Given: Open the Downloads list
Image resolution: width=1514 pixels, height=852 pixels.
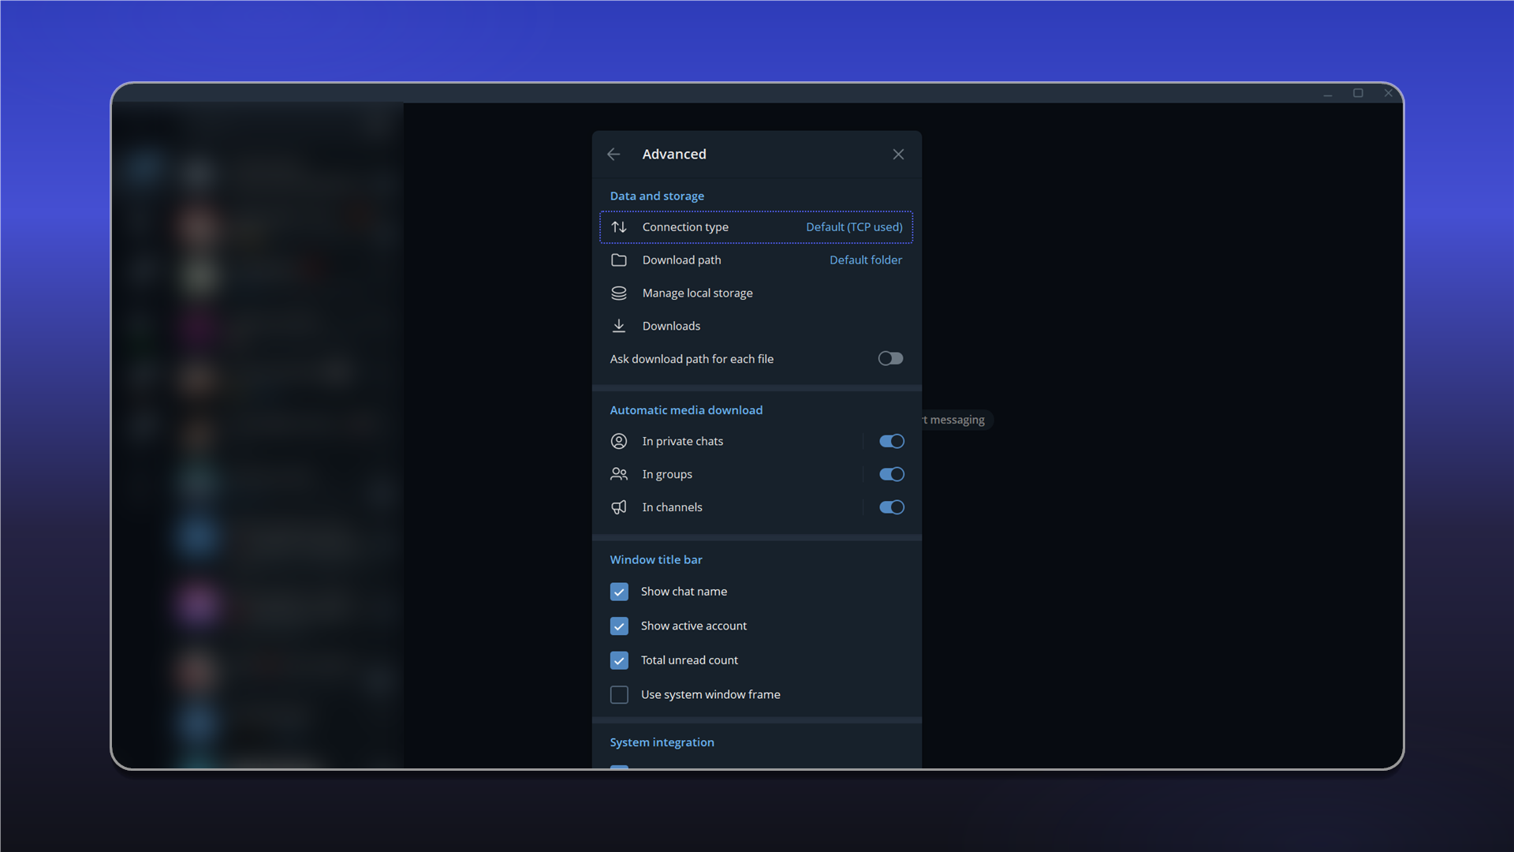Looking at the screenshot, I should point(756,326).
